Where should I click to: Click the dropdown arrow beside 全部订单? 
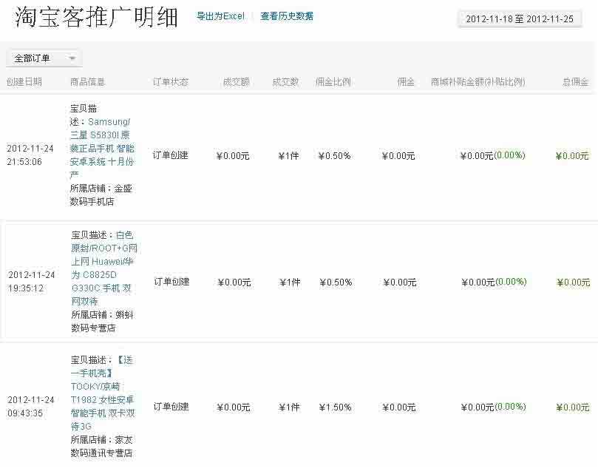point(72,57)
